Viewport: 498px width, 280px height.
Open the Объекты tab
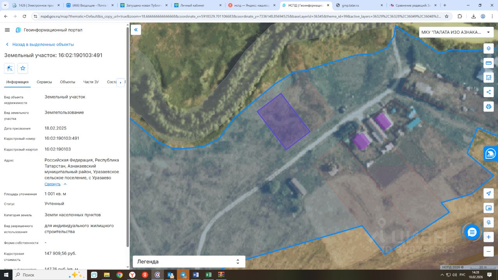(x=68, y=82)
